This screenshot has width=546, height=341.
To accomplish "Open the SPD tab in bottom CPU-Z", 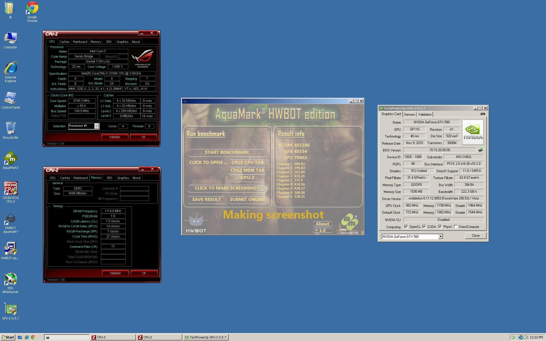I will pos(109,178).
